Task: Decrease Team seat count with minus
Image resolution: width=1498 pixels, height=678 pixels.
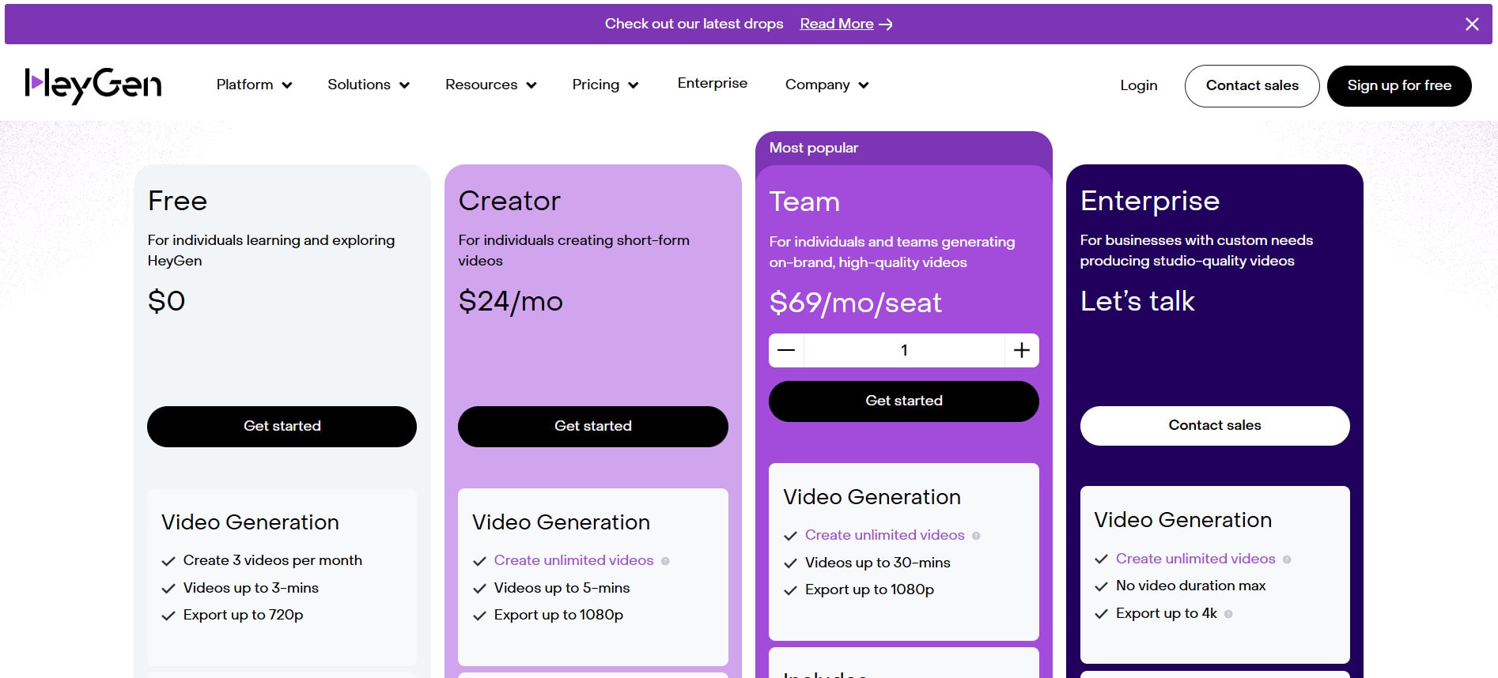Action: click(x=786, y=350)
